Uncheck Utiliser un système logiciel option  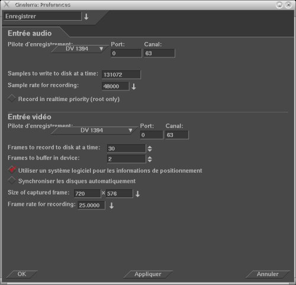[x=12, y=170]
